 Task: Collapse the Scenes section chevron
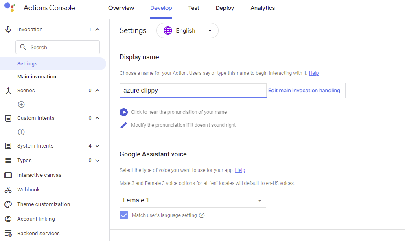tap(97, 91)
